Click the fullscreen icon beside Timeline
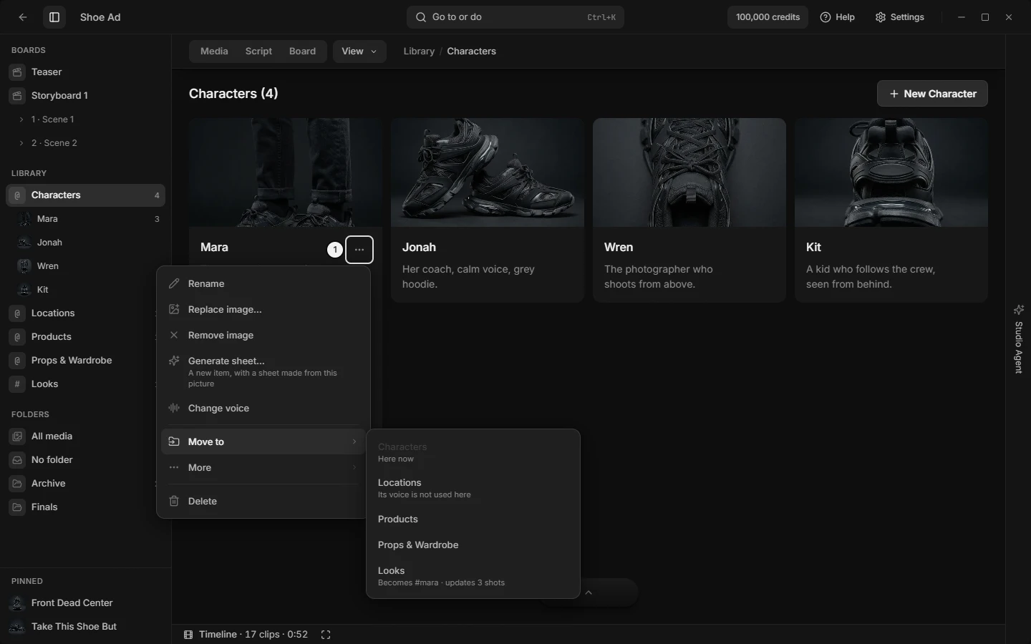Image resolution: width=1031 pixels, height=644 pixels. click(326, 635)
